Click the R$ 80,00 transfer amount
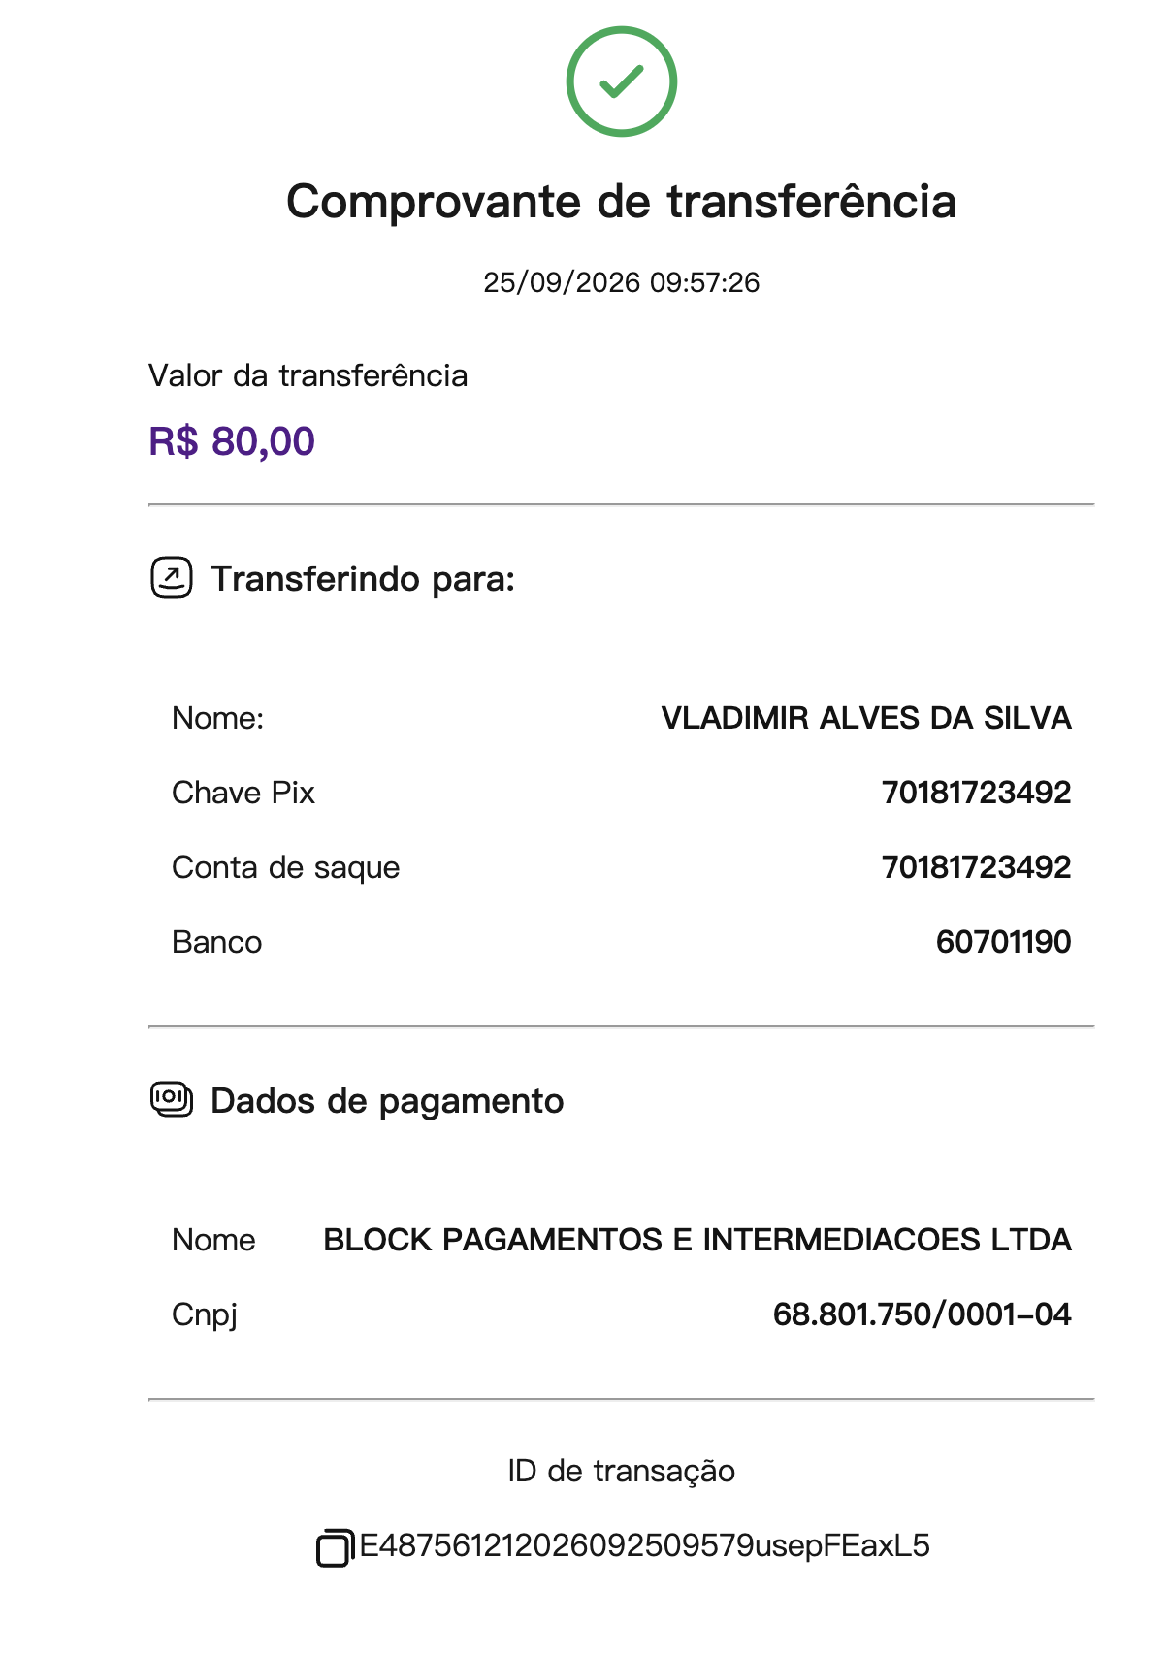Screen dimensions: 1166x1655 point(232,441)
